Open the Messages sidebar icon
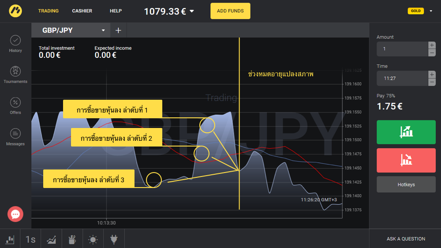Viewport: 441px width, 248px height. (x=15, y=137)
